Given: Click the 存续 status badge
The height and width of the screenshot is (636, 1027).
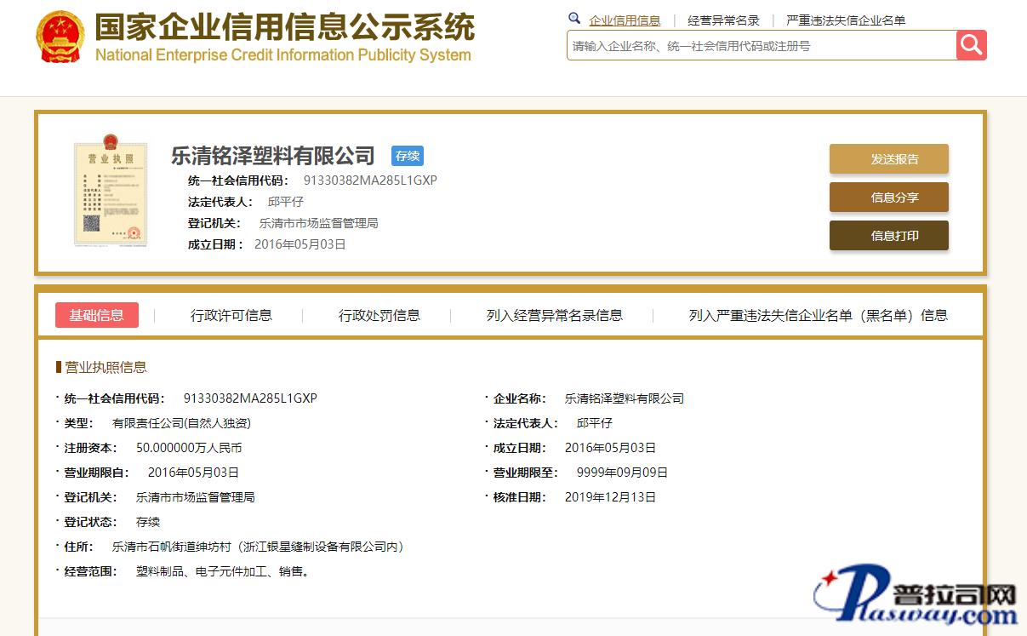Looking at the screenshot, I should click(x=407, y=156).
